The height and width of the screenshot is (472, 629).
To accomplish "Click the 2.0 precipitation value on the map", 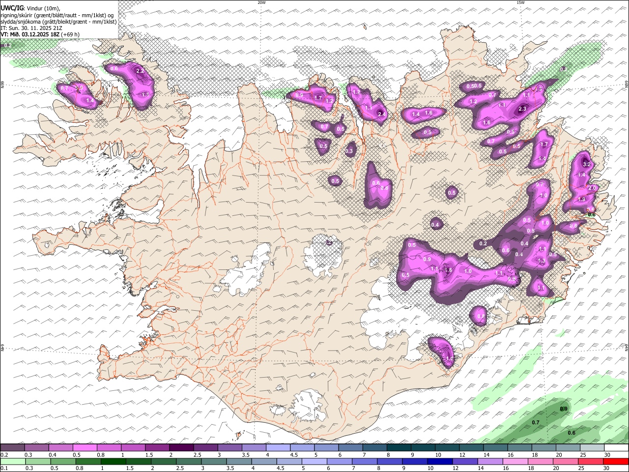I will (592, 188).
